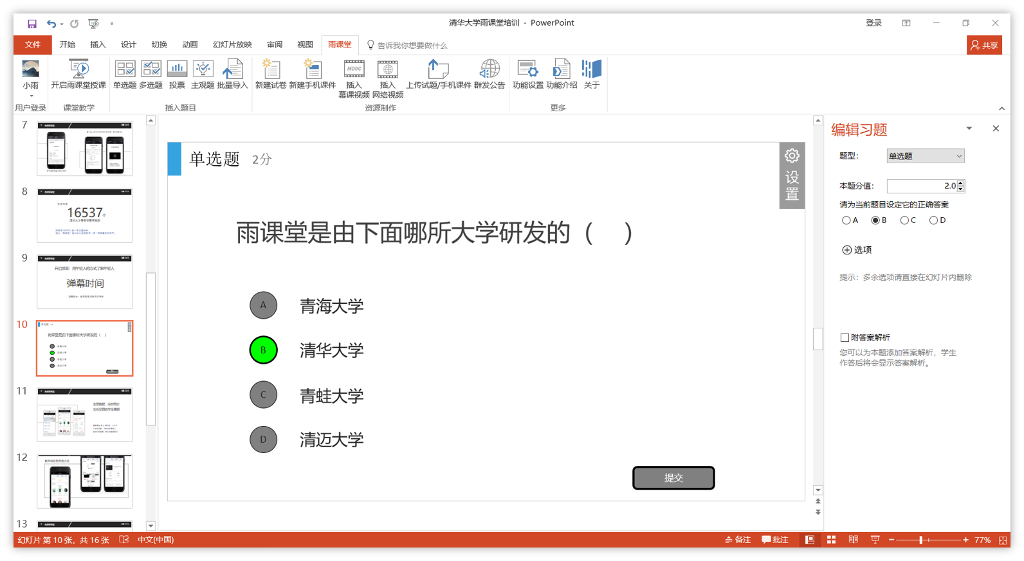The width and height of the screenshot is (1024, 561).
Task: Open 批量导入 batch import
Action: click(232, 75)
